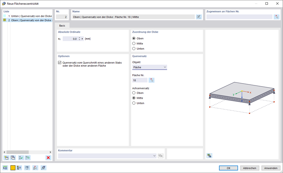
Task: Click OK button
Action: [228, 168]
